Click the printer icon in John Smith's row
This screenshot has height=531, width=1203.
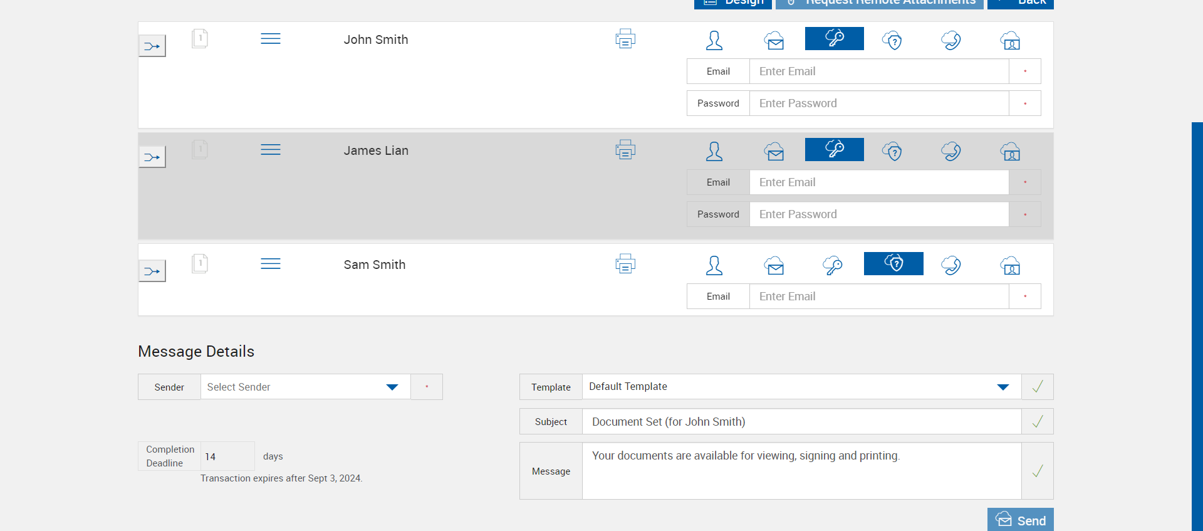click(625, 39)
